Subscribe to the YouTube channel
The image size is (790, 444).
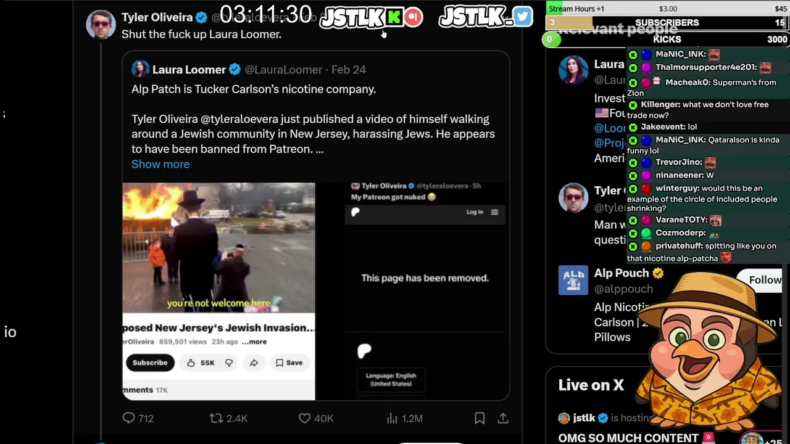[150, 363]
